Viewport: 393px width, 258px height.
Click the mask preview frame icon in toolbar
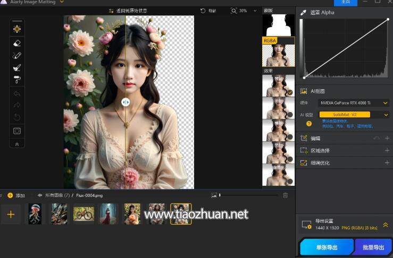tap(17, 131)
